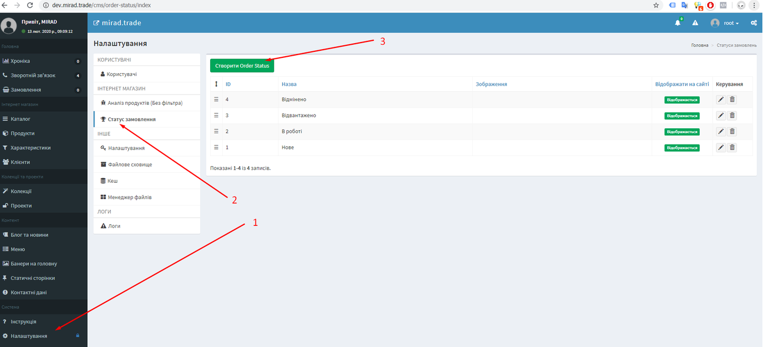The height and width of the screenshot is (347, 764).
Task: Select Статус замовлення in settings panel
Action: pos(147,119)
